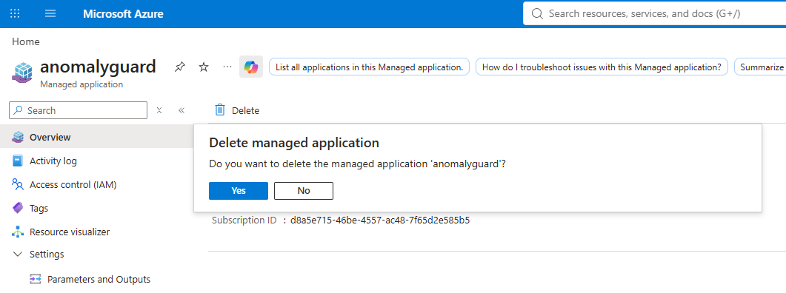
Task: Click the magnifier icon in global search
Action: (537, 14)
